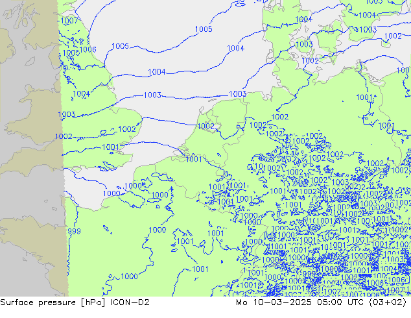Click the 1004 label between two 1003 labels over Denmark

tap(303, 19)
